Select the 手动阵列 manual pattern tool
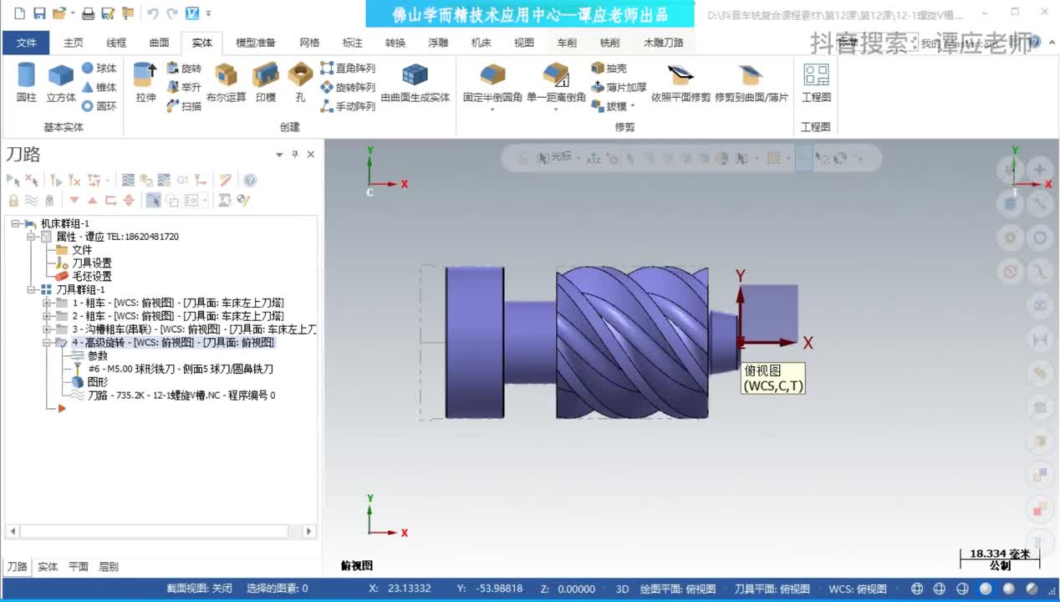 348,106
